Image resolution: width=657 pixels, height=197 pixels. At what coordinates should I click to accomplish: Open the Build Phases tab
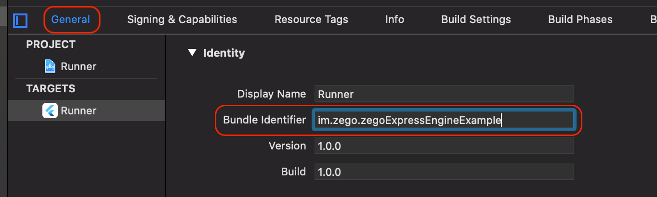580,20
